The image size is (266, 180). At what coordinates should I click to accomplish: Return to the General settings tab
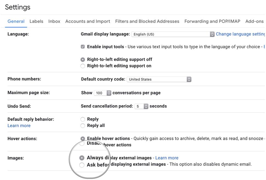click(x=16, y=21)
